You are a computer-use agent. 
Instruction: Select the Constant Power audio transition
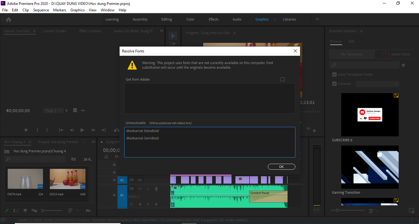tap(268, 196)
